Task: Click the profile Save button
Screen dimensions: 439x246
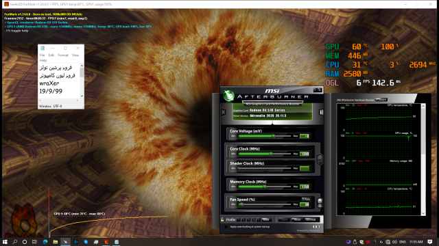Action: point(266,220)
